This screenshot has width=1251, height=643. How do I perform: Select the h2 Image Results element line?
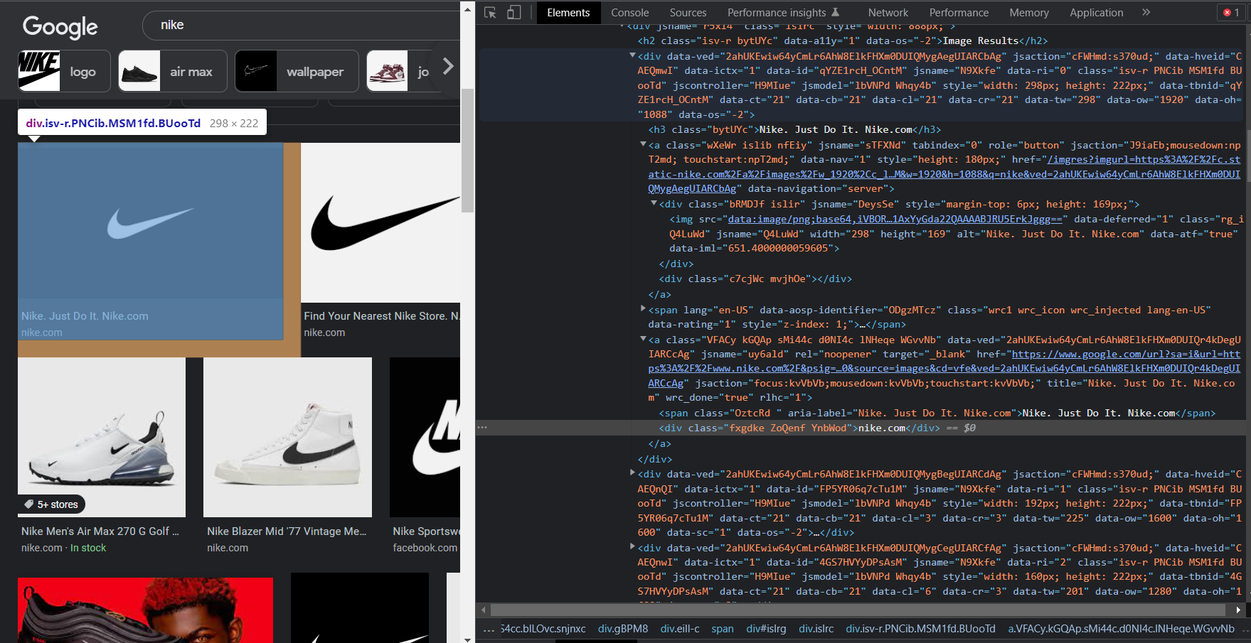tap(842, 41)
